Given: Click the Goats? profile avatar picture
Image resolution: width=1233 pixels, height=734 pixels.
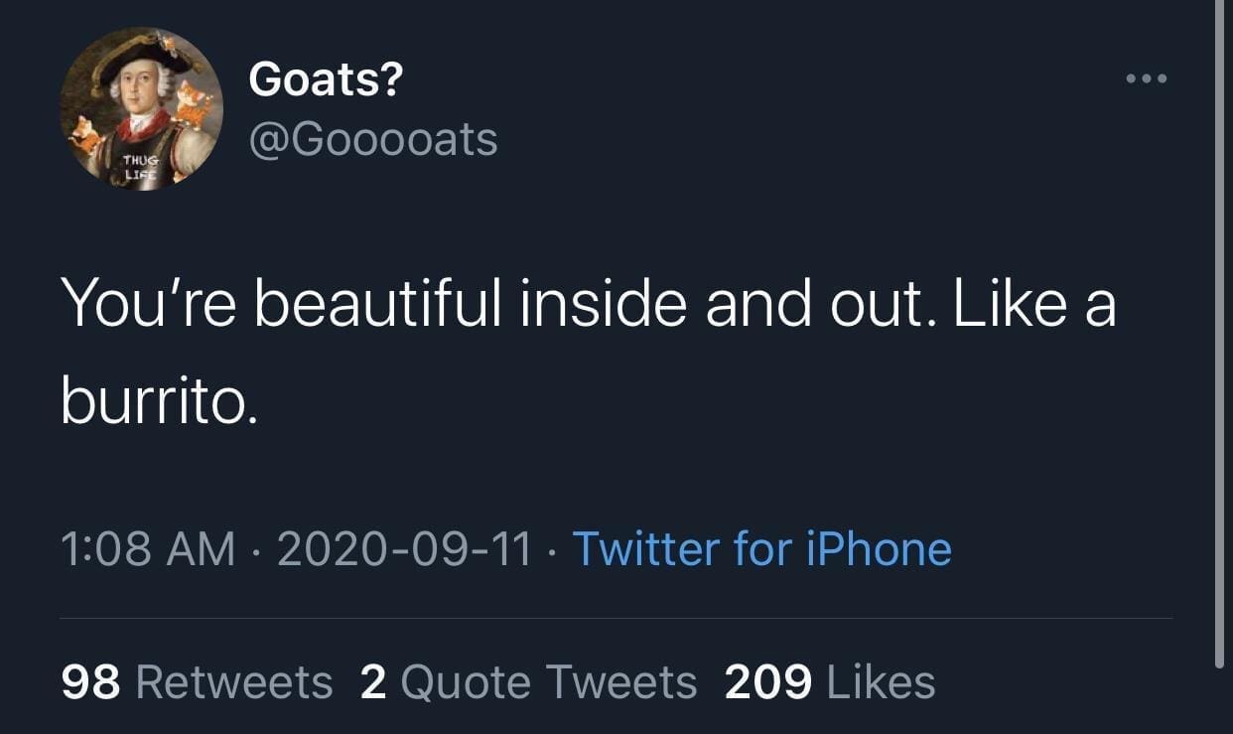Looking at the screenshot, I should pyautogui.click(x=141, y=109).
